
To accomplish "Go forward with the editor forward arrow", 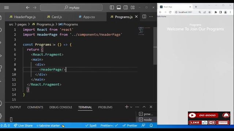I will coord(34,7).
